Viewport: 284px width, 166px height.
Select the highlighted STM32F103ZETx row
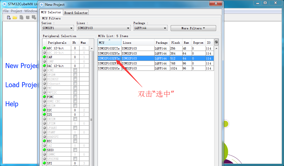156,58
